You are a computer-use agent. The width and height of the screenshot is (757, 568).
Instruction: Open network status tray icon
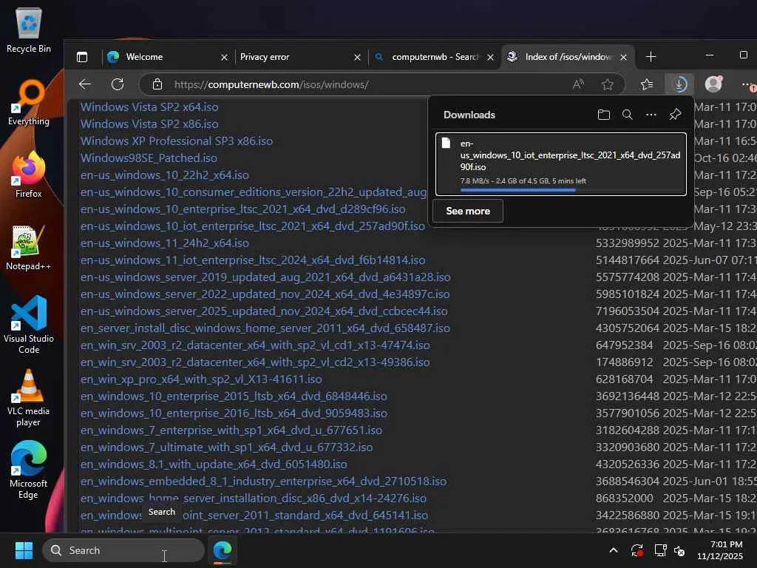tap(660, 550)
